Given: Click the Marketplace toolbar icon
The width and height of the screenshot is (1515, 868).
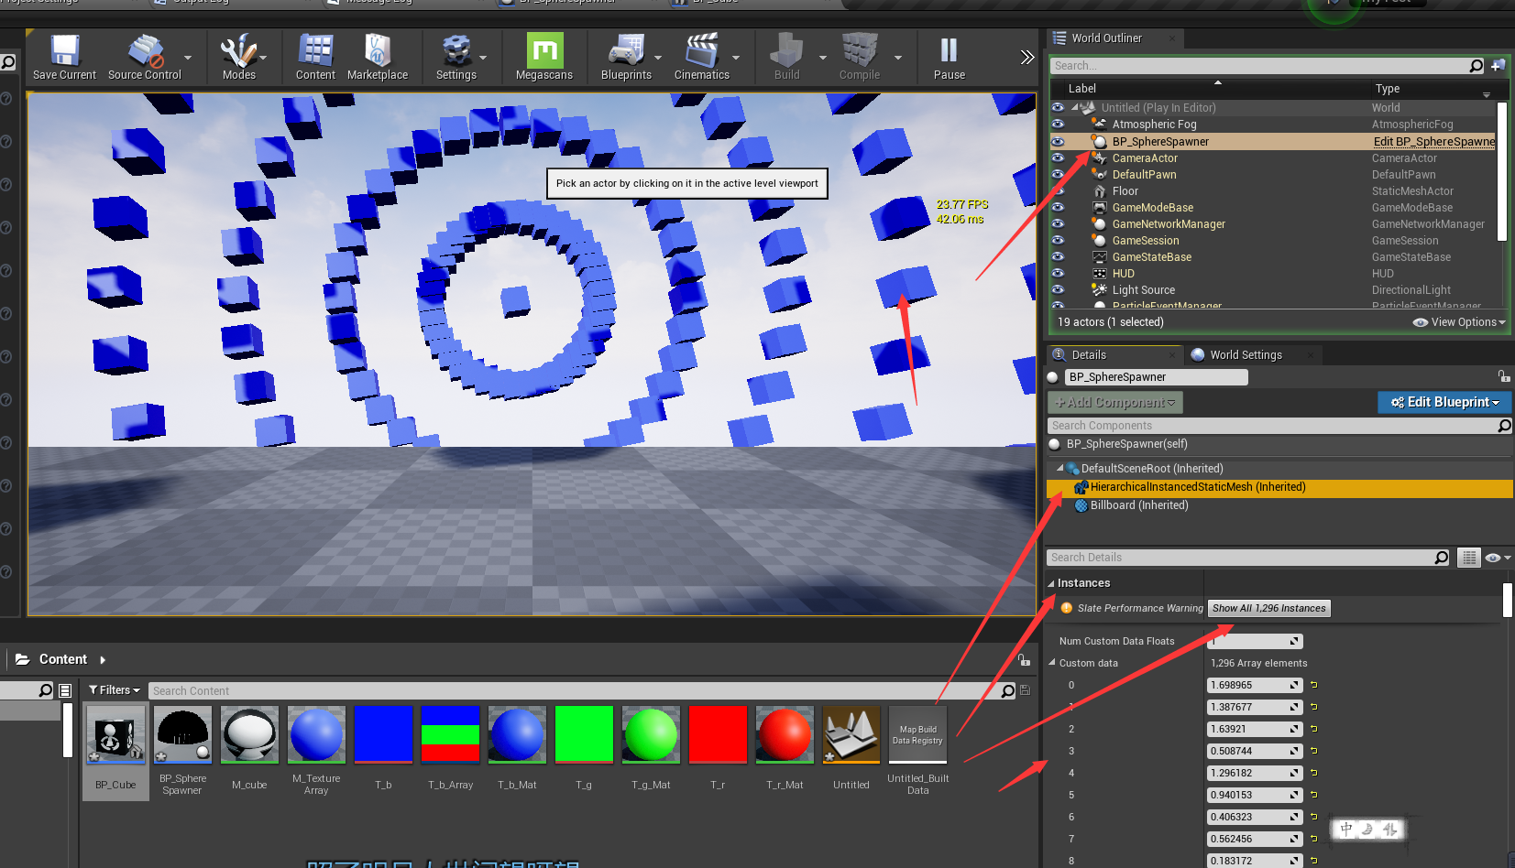Looking at the screenshot, I should point(378,57).
